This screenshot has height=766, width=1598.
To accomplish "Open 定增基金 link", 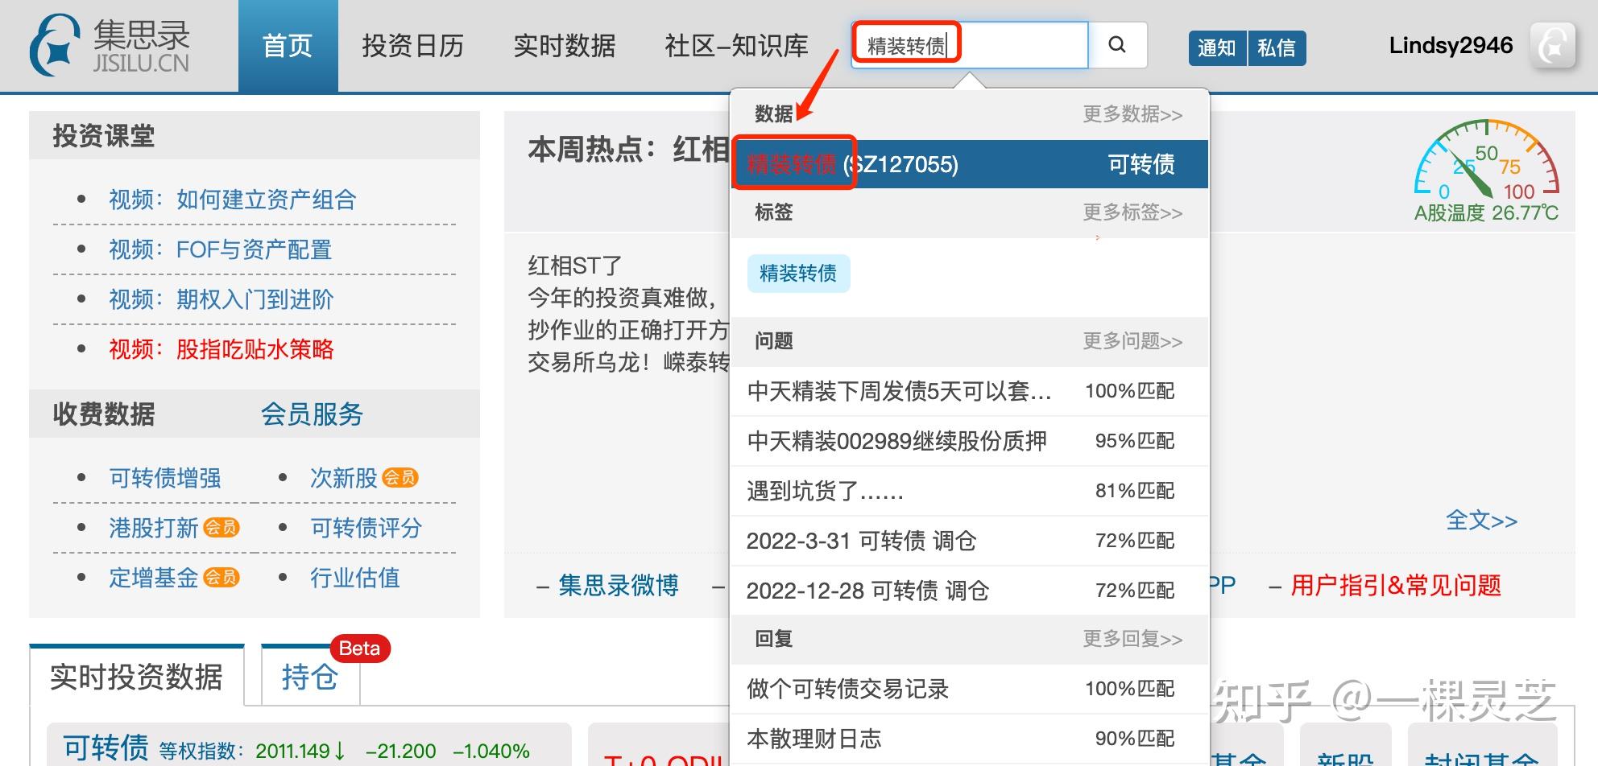I will click(154, 578).
